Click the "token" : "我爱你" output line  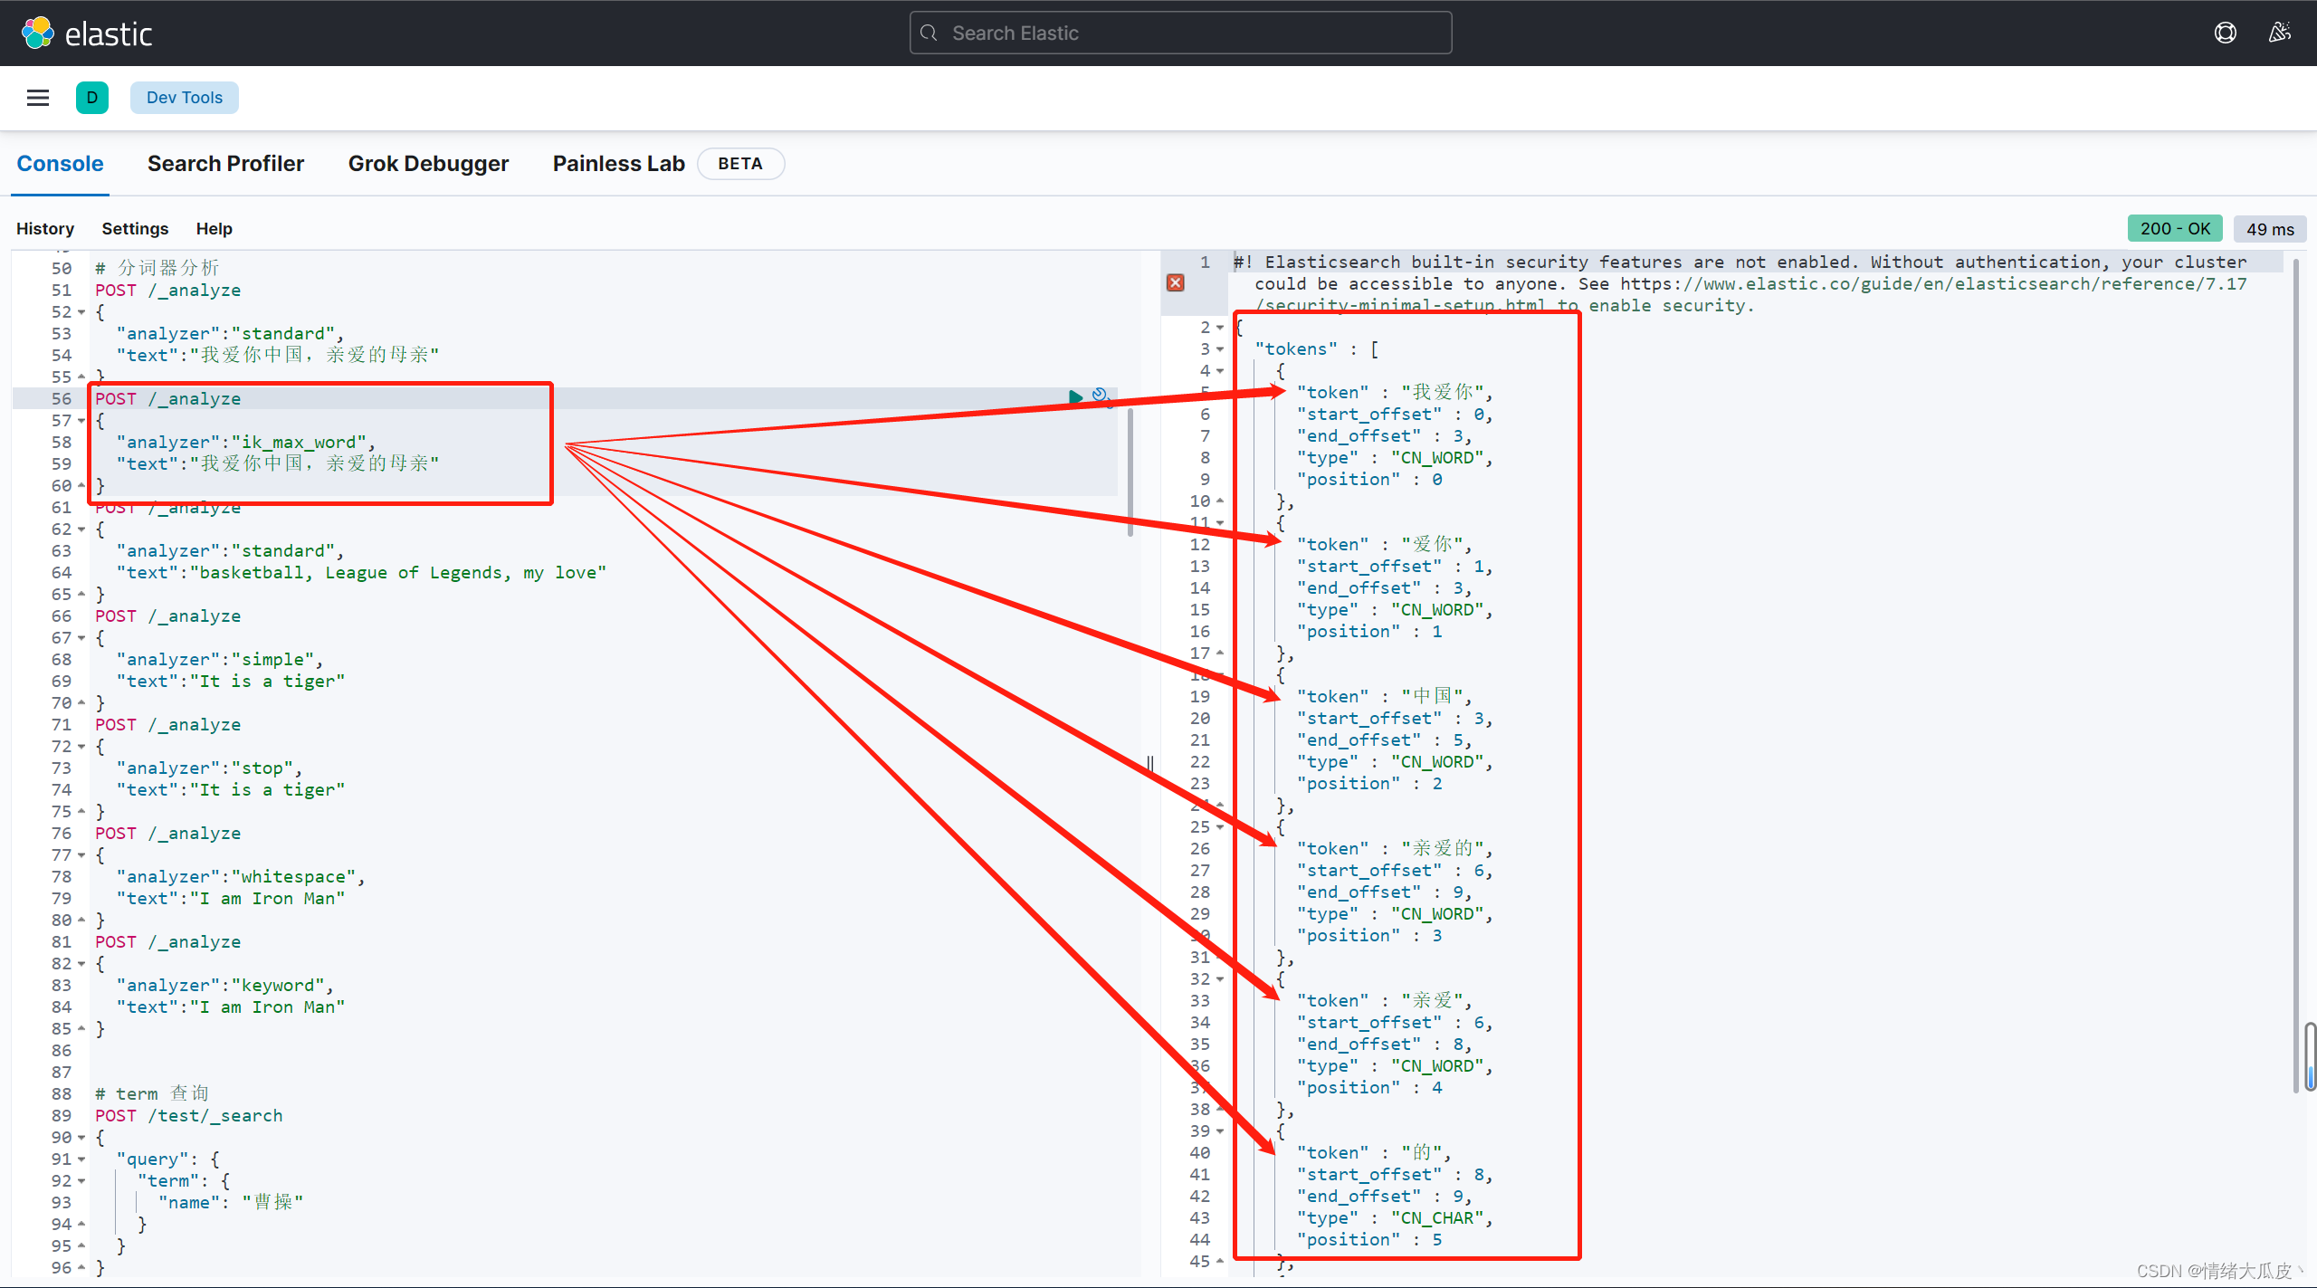click(x=1395, y=393)
